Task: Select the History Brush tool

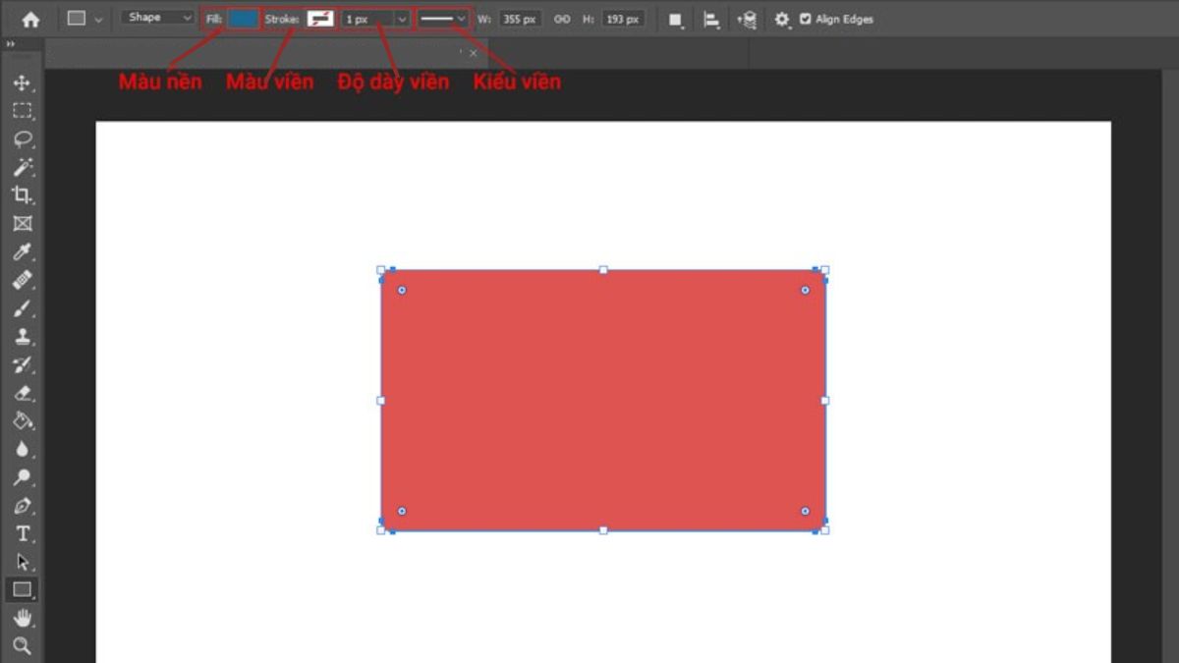Action: (x=22, y=364)
